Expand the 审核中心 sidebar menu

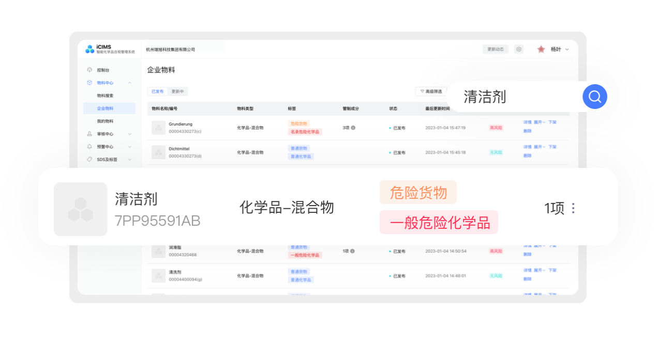[x=129, y=134]
